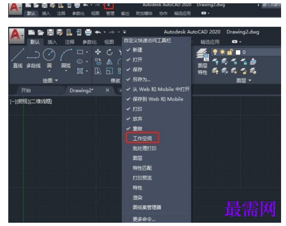The height and width of the screenshot is (226, 286).
Task: Open the rectangle tool dropdown arrow
Action: (x=87, y=52)
